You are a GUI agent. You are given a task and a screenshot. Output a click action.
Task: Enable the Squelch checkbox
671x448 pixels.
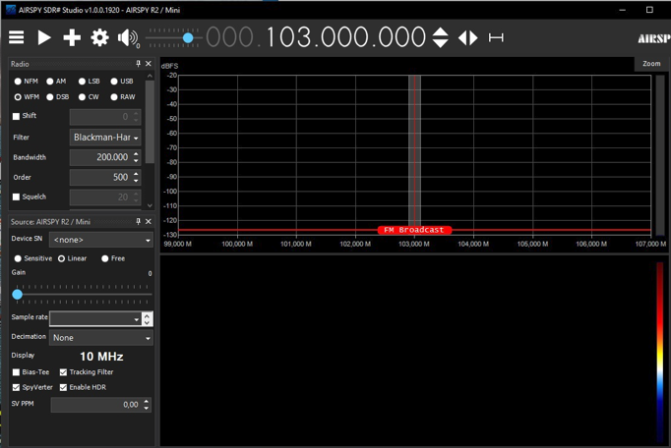coord(17,196)
